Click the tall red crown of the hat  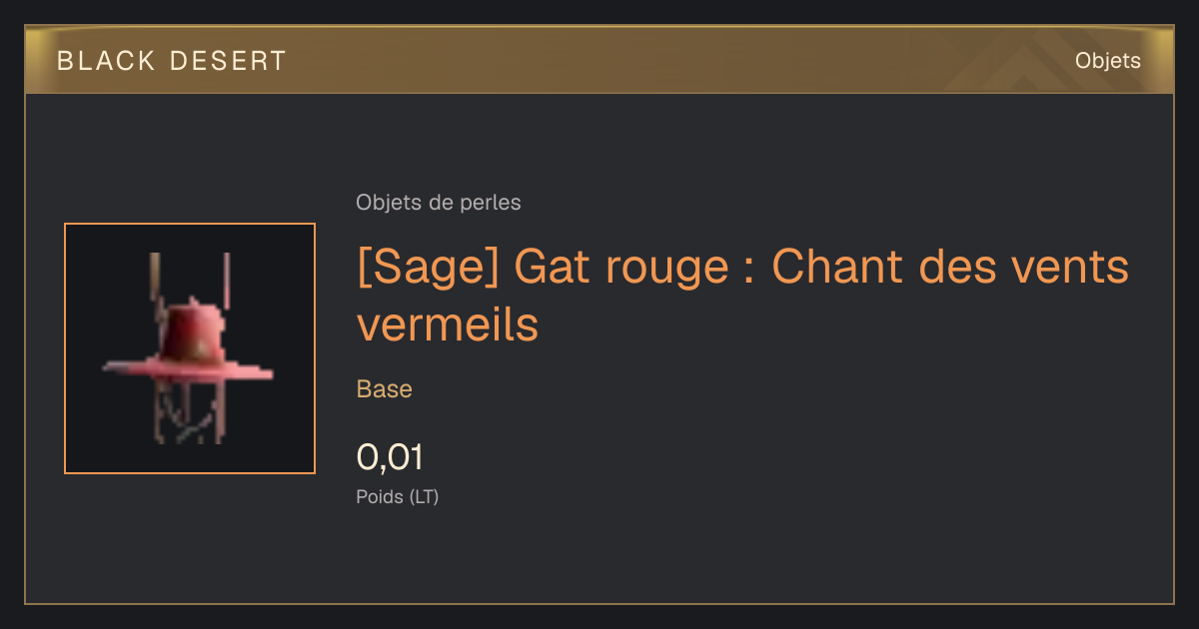[x=193, y=329]
